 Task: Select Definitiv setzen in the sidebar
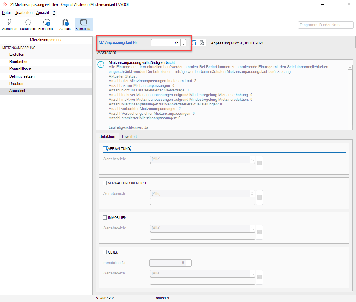(46, 76)
